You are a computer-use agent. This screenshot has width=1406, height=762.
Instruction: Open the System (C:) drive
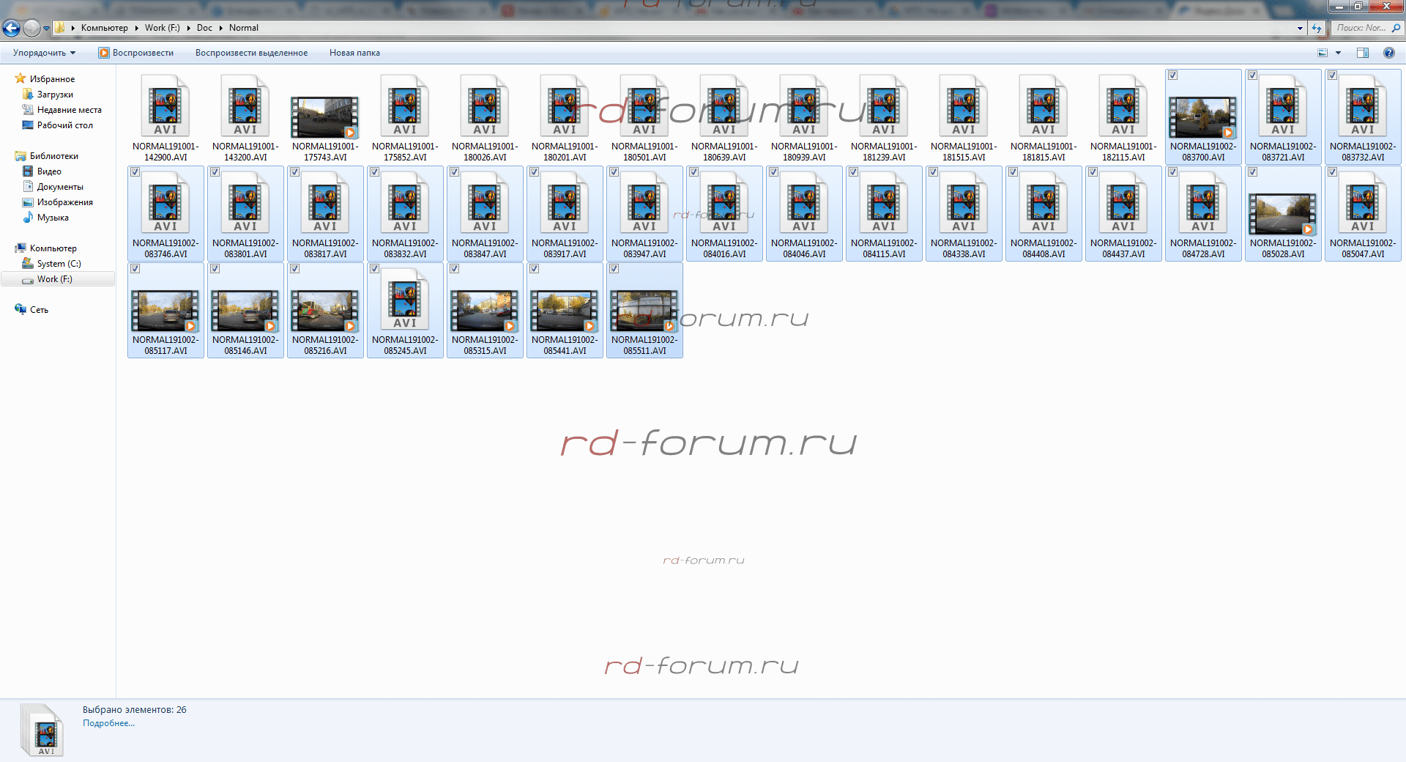[x=59, y=264]
